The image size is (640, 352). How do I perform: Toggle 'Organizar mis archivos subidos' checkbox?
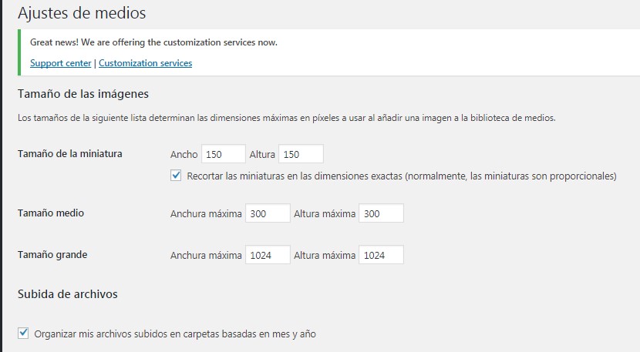[x=23, y=334]
